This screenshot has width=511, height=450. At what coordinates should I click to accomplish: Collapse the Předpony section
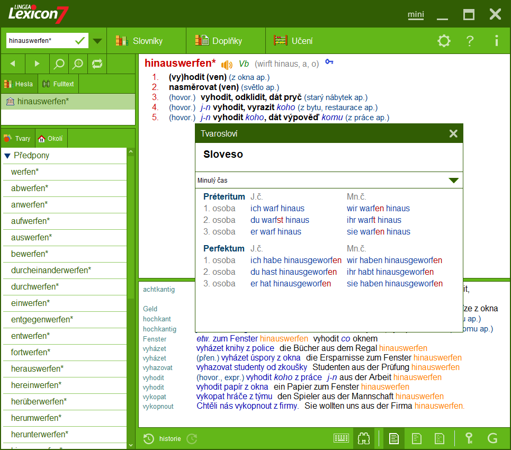pos(7,156)
